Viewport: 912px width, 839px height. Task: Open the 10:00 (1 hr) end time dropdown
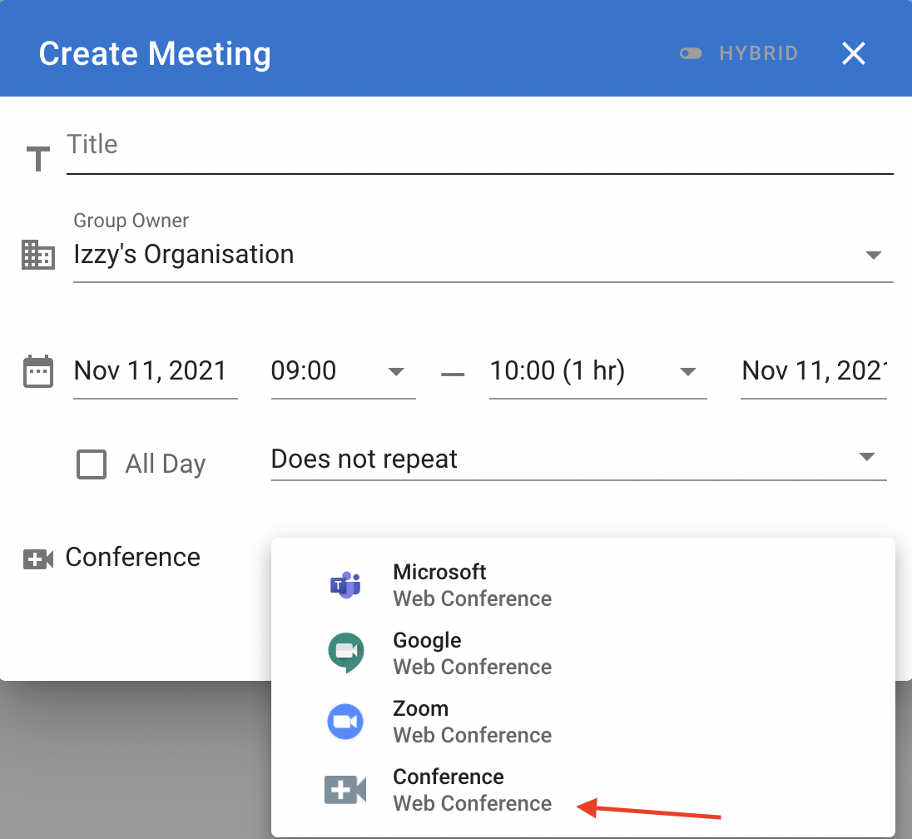[598, 371]
